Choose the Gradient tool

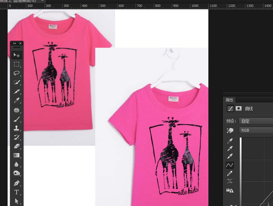pos(16,156)
